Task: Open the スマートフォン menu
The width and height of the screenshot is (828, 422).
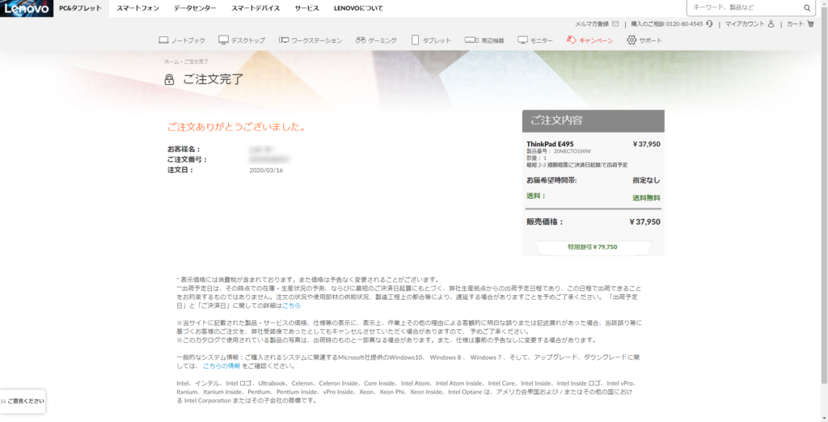Action: click(137, 8)
